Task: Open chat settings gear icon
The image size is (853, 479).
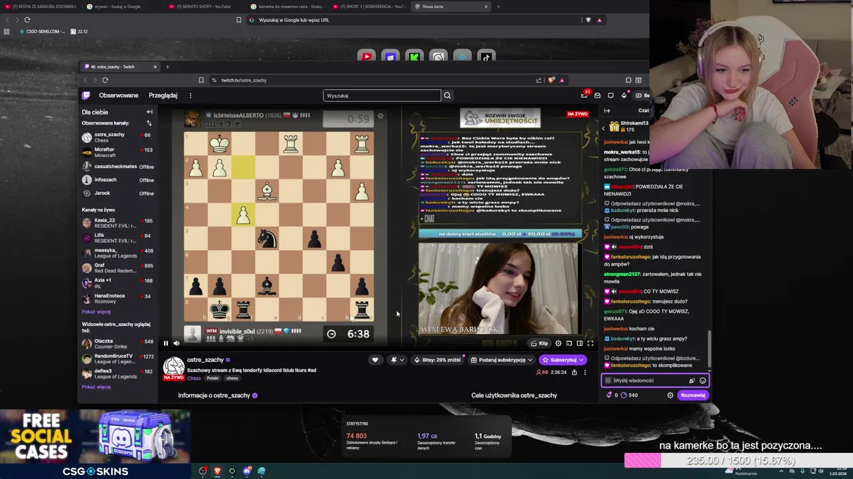Action: 670,395
